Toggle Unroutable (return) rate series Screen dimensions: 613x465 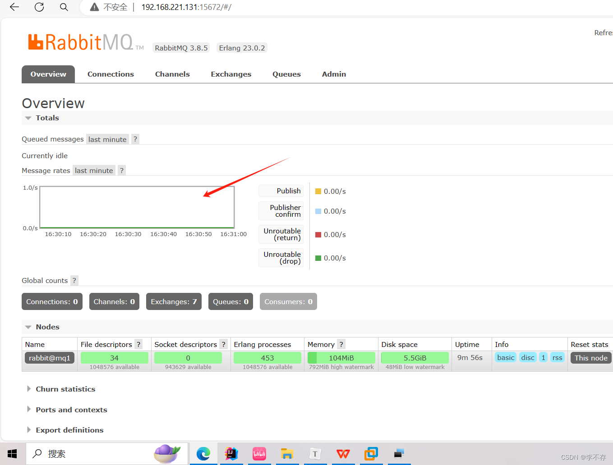pos(281,234)
